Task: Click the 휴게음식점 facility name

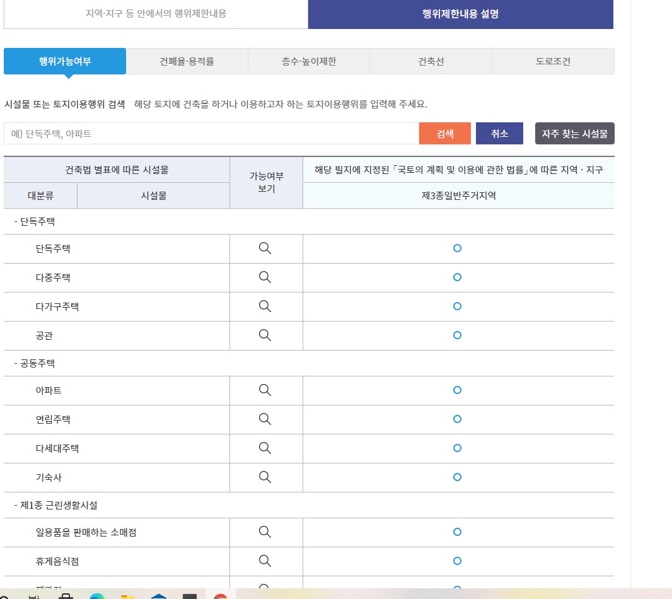Action: pyautogui.click(x=57, y=561)
